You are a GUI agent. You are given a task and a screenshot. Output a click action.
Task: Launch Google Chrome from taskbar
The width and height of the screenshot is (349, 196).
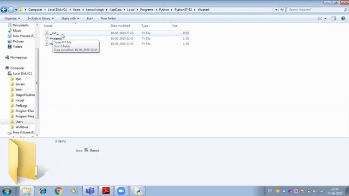coord(58,191)
